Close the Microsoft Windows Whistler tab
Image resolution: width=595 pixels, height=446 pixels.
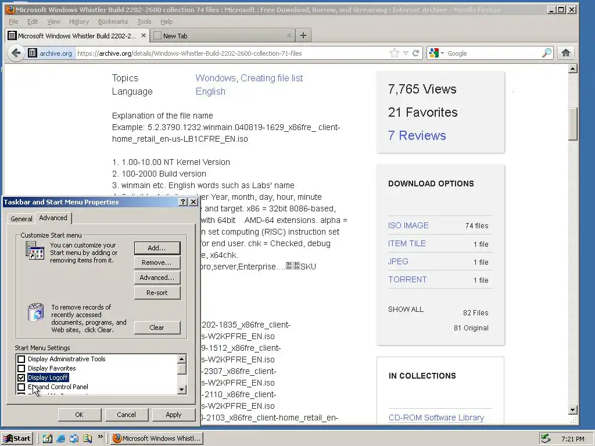point(144,35)
